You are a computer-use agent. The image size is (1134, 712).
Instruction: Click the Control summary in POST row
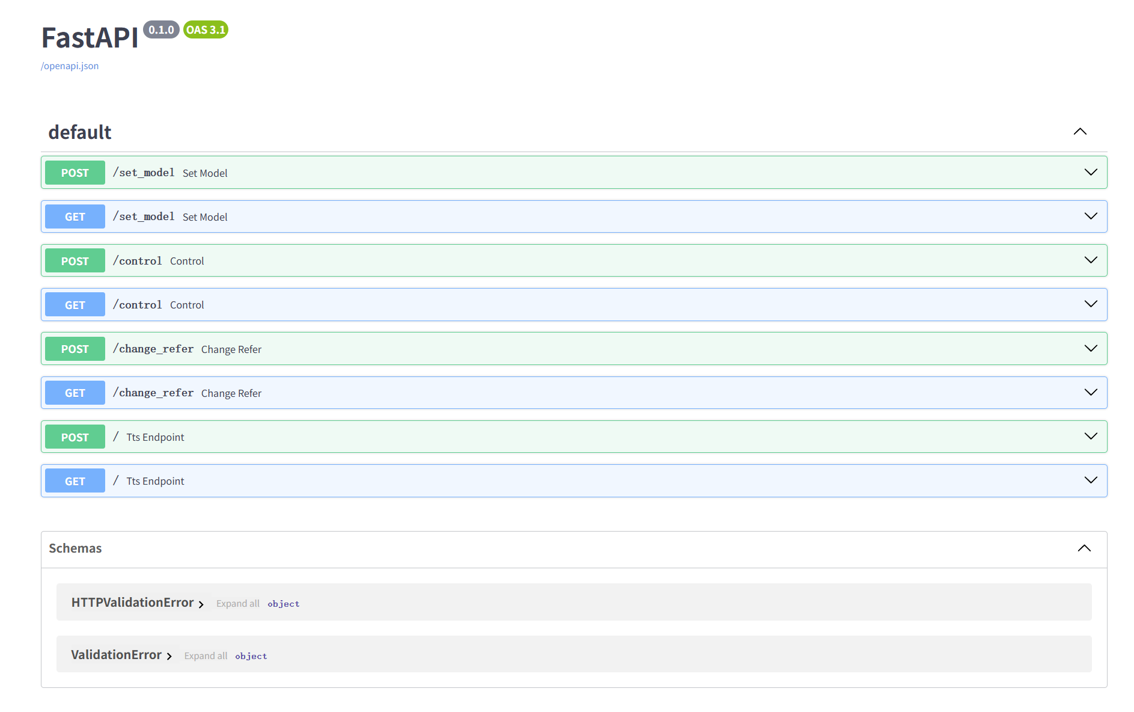tap(187, 261)
